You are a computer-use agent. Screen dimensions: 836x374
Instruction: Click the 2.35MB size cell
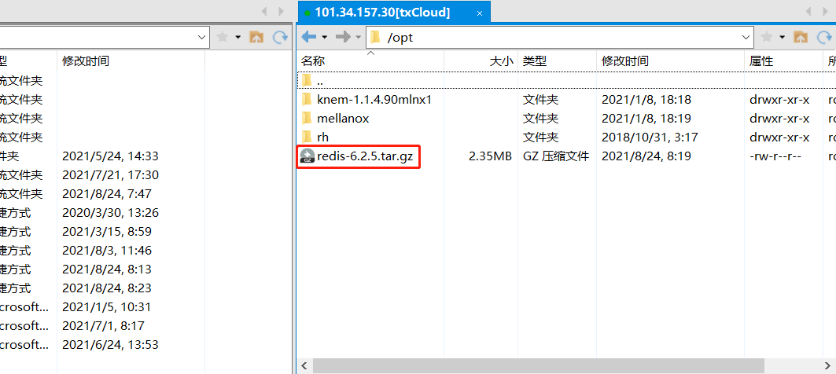point(489,156)
